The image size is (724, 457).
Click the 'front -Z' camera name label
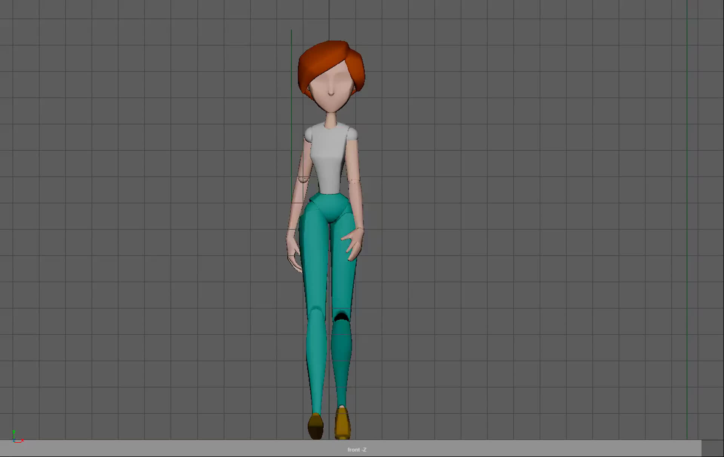pyautogui.click(x=357, y=449)
